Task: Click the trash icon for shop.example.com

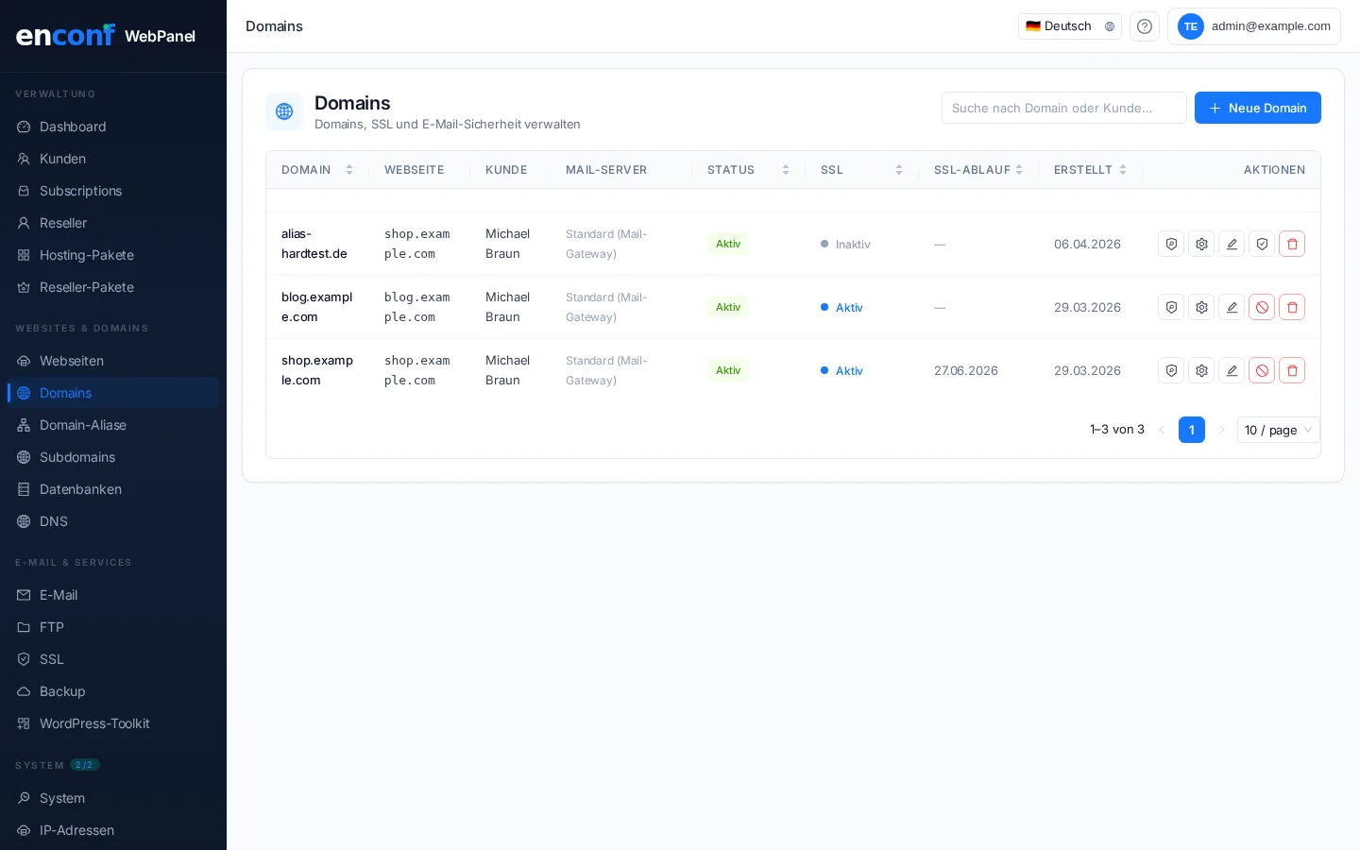Action: tap(1291, 370)
